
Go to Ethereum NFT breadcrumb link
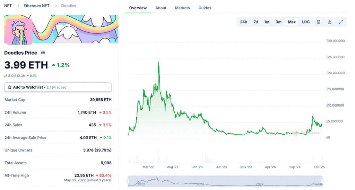coord(36,6)
